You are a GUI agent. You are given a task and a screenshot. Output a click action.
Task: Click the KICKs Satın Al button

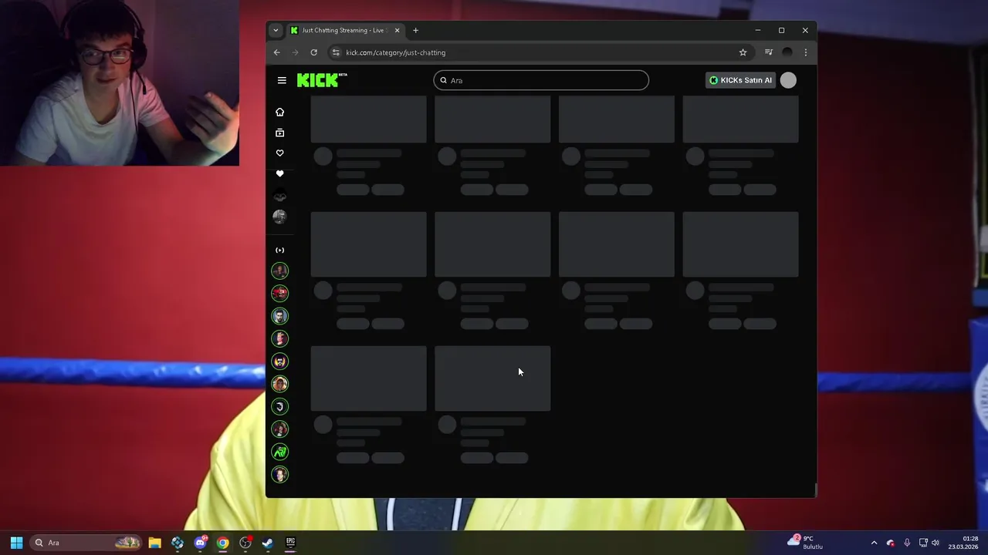[x=740, y=80]
